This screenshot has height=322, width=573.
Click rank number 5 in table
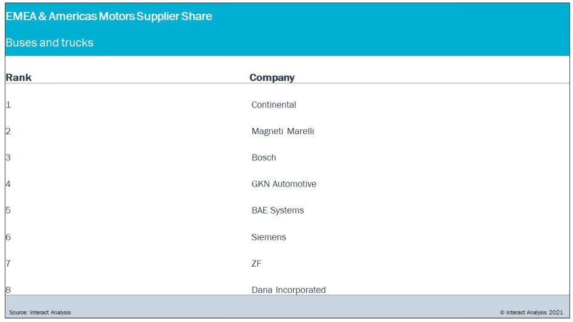8,210
